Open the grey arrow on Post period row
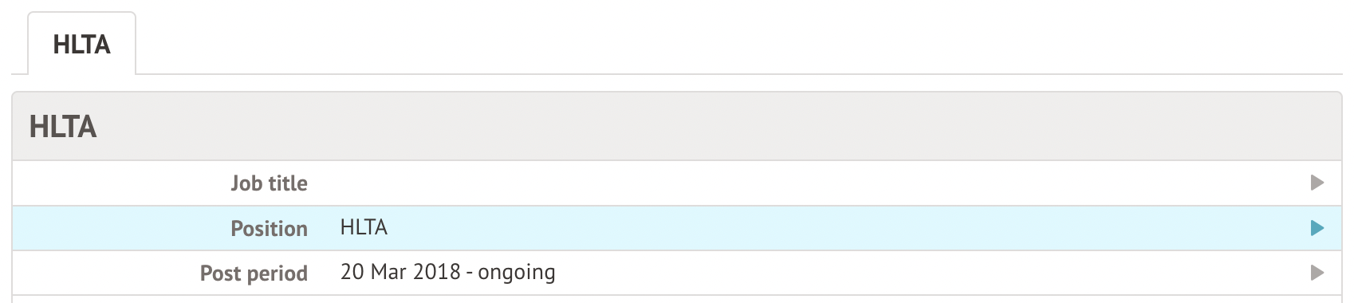The width and height of the screenshot is (1354, 303). coord(1317,273)
